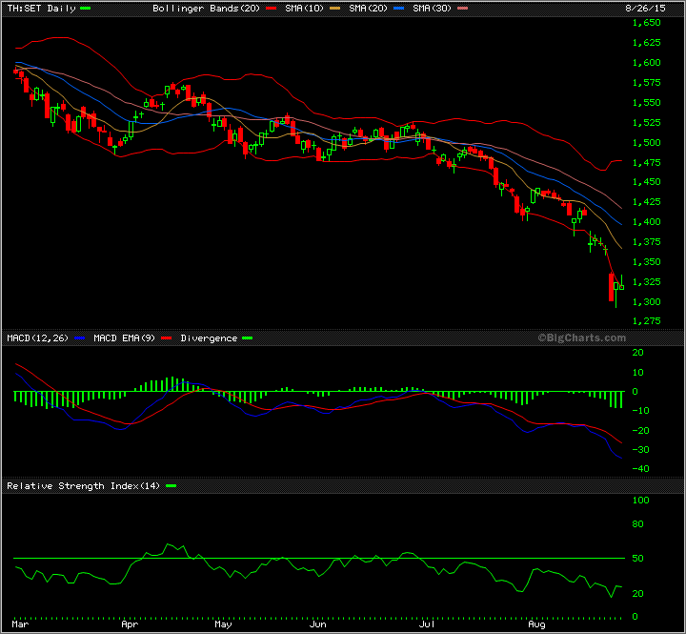Click the MACD EMA(9) legend label
686x634 pixels.
124,338
